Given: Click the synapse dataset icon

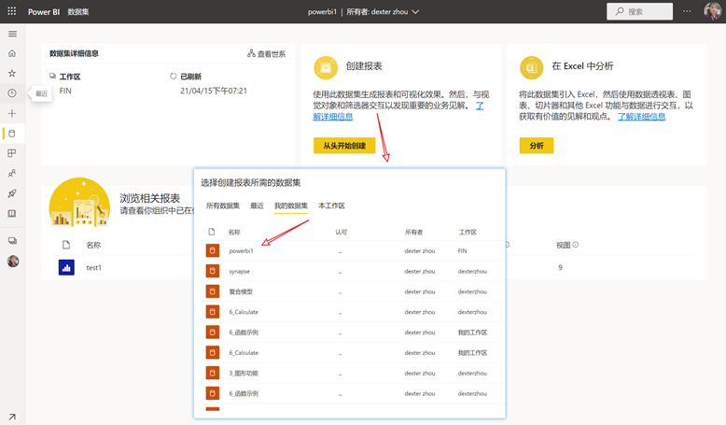Looking at the screenshot, I should (213, 271).
